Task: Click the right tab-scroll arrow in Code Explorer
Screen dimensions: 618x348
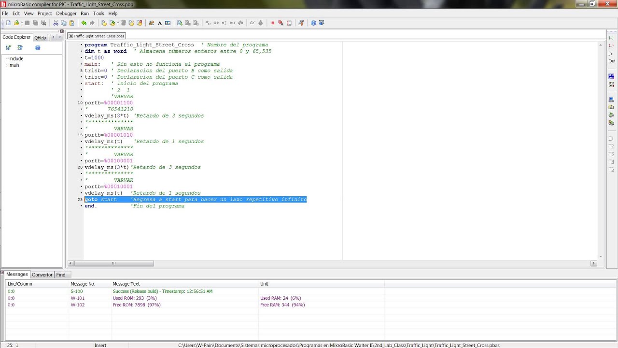Action: click(60, 37)
